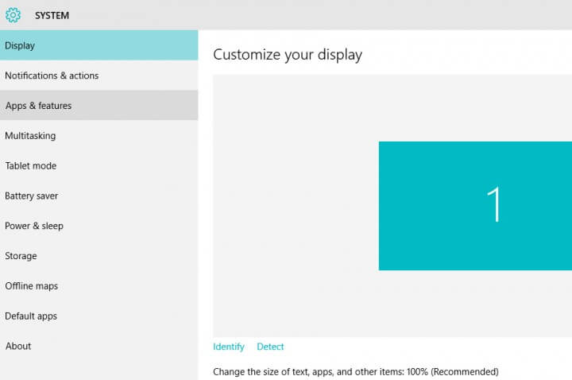Open Tablet mode settings
Screen dimensions: 572x380
click(x=99, y=165)
